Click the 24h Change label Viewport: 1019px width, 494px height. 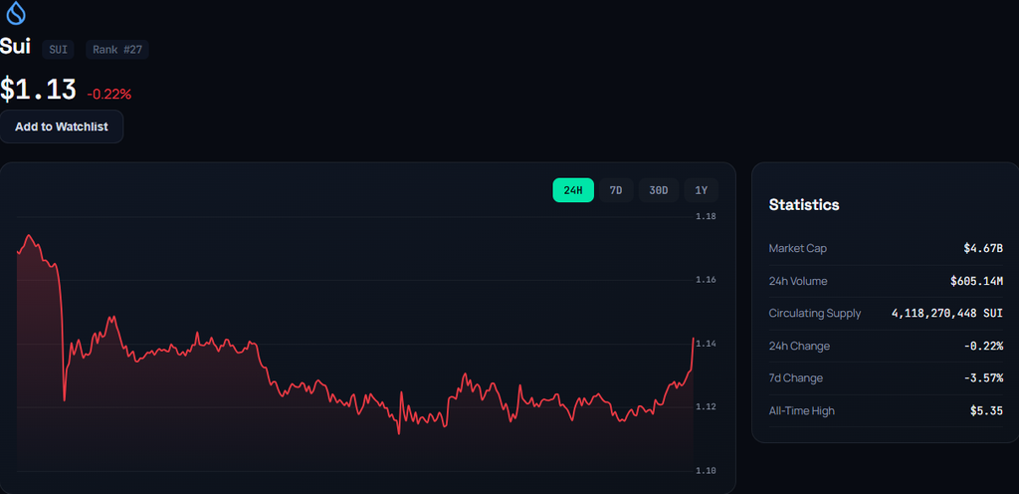click(799, 346)
